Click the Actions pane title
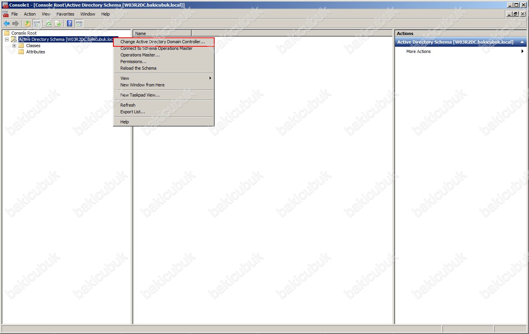 pos(405,33)
